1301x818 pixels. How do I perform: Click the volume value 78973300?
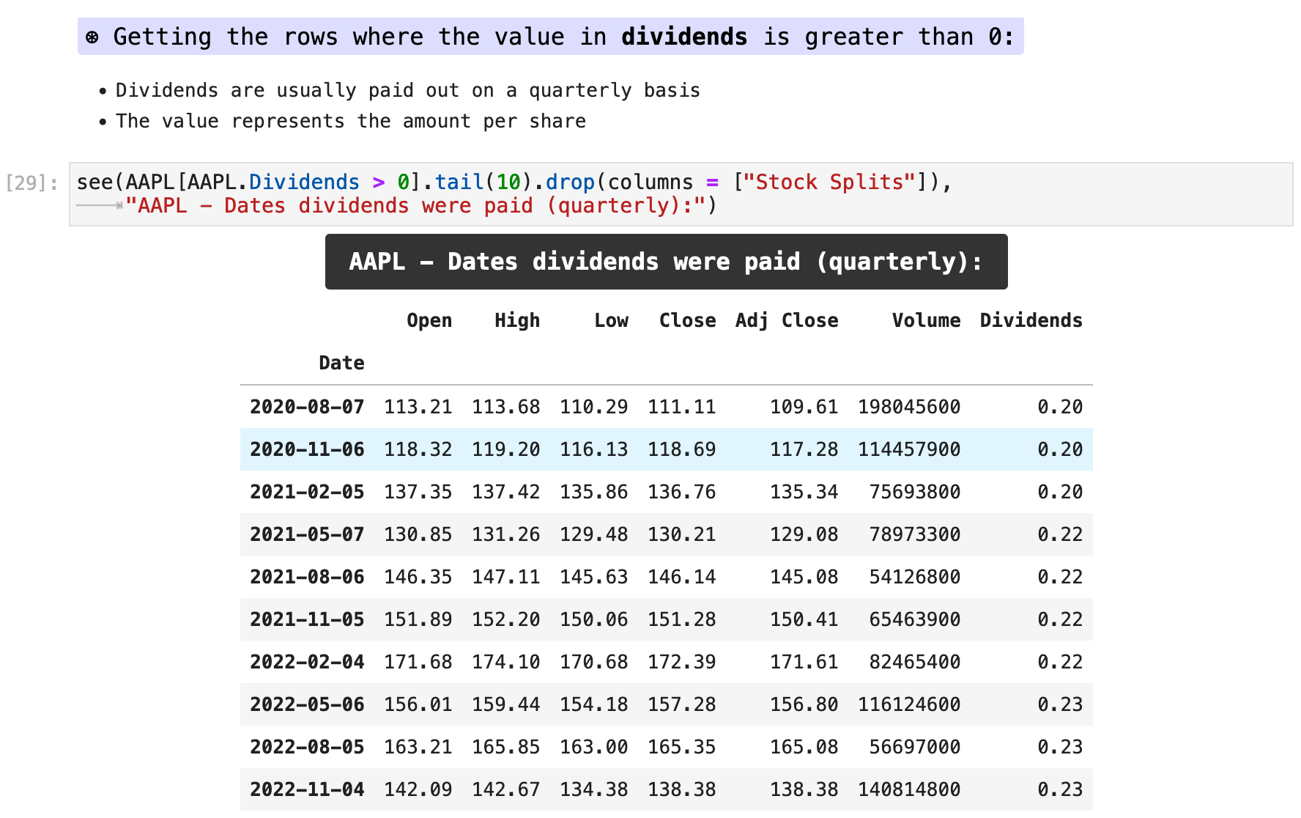coord(915,534)
